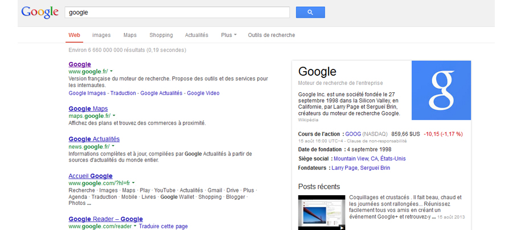Click the 'Posts récents' heading
The width and height of the screenshot is (521, 230).
319,187
